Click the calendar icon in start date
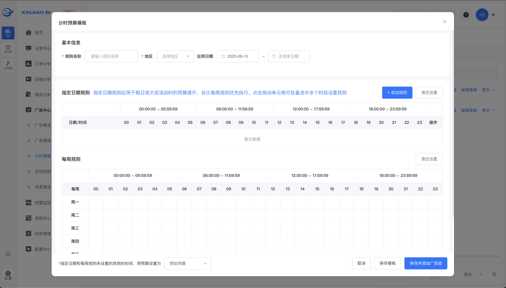This screenshot has width=506, height=288. [223, 56]
